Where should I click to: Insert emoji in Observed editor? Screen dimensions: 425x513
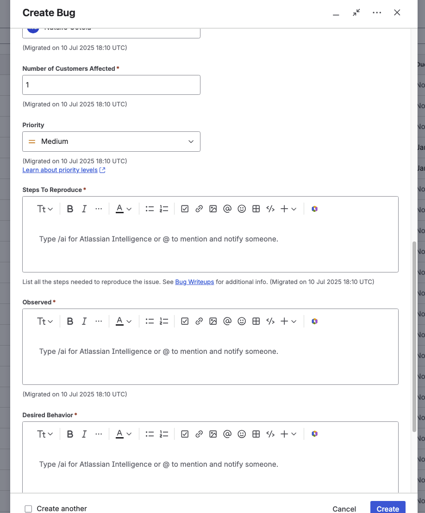(242, 321)
